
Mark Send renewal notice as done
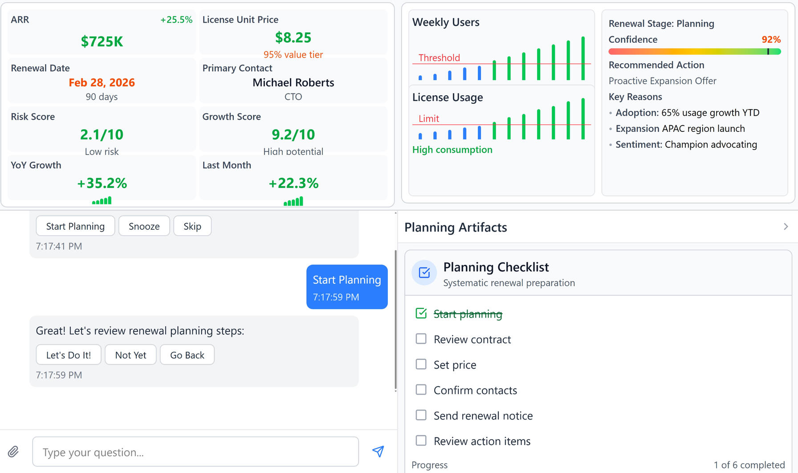pyautogui.click(x=421, y=415)
